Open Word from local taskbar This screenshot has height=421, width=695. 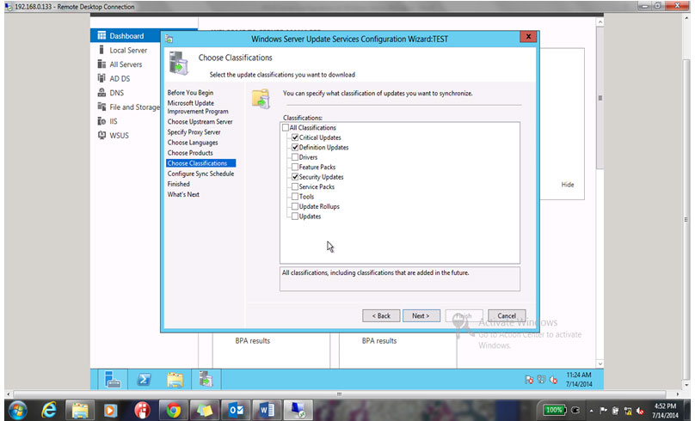point(267,411)
